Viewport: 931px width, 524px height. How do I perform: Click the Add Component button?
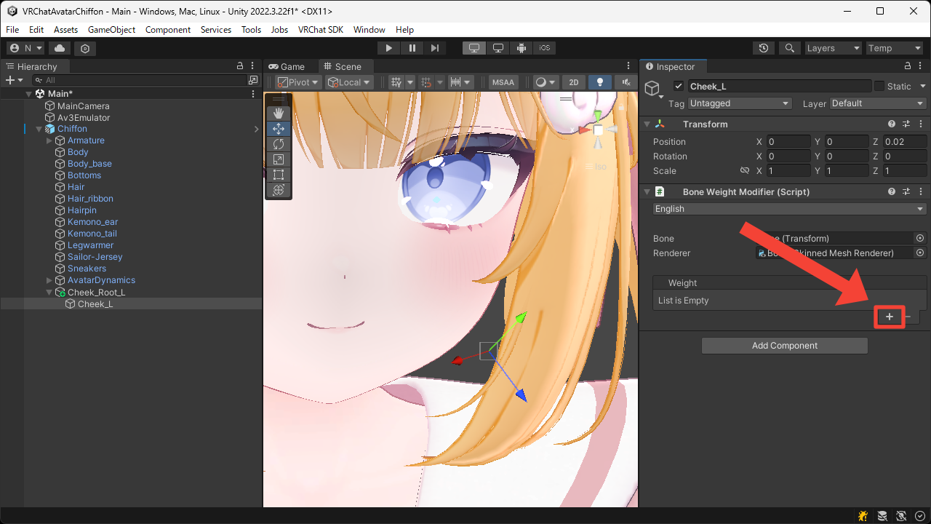click(x=784, y=345)
